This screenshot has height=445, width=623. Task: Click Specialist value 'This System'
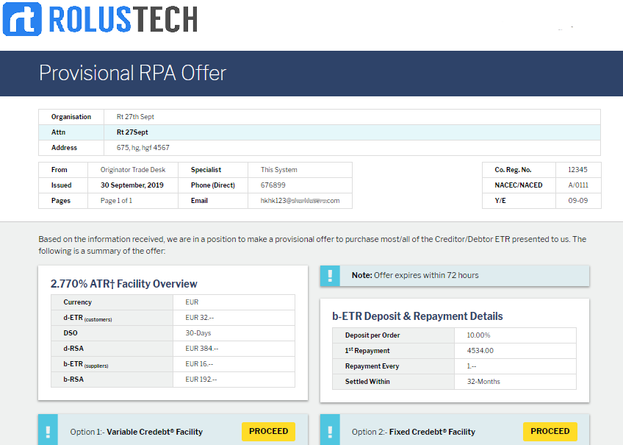pyautogui.click(x=279, y=170)
